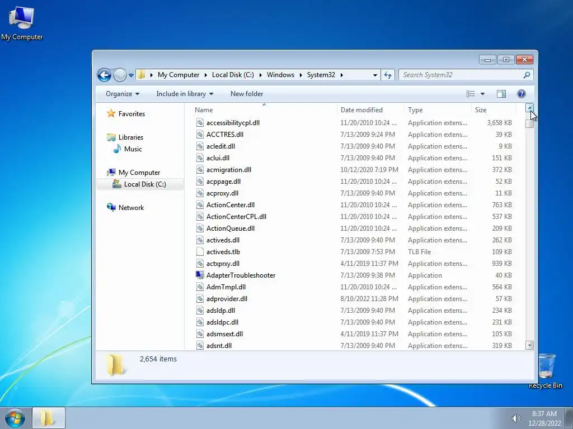
Task: Open the Windows Start menu orb
Action: click(x=15, y=418)
